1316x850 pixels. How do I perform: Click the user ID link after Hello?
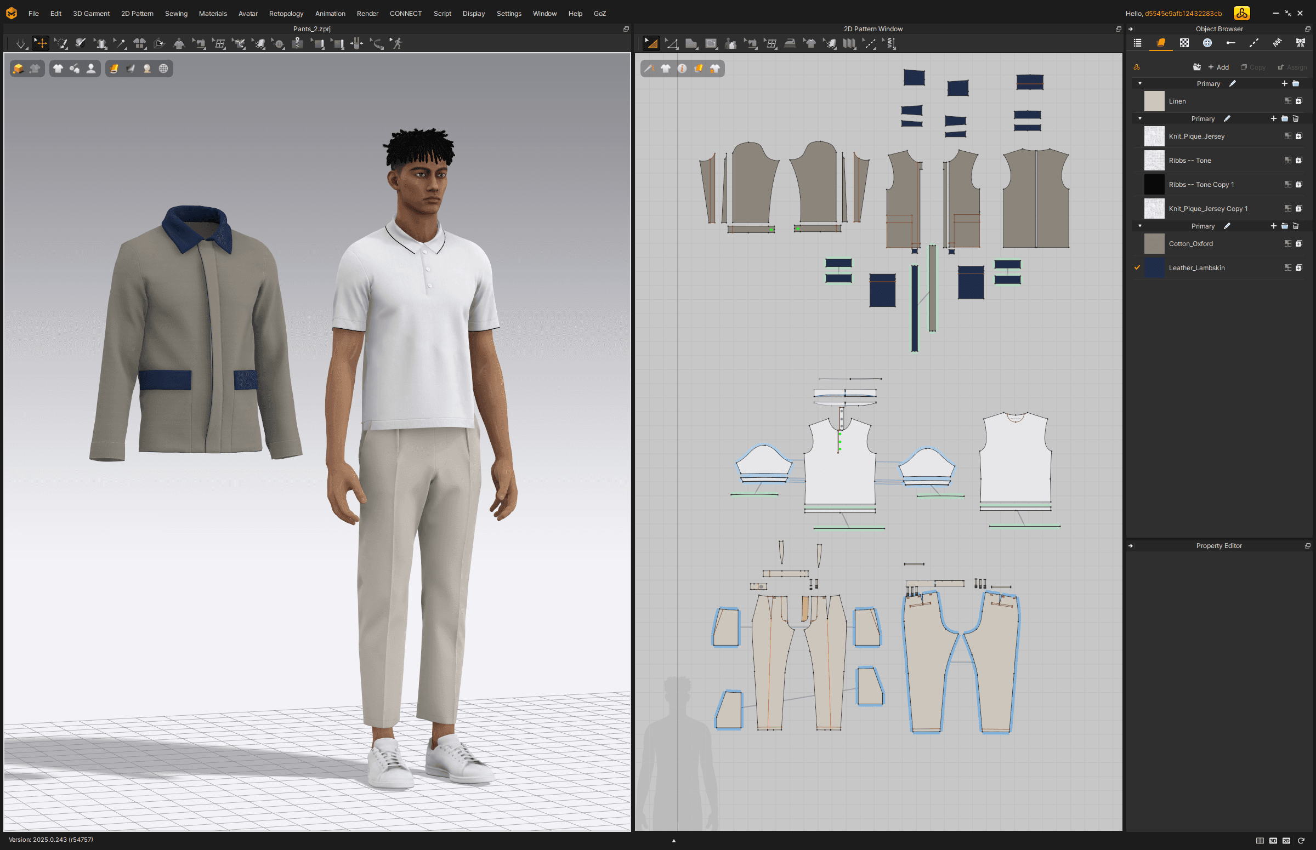(1183, 13)
